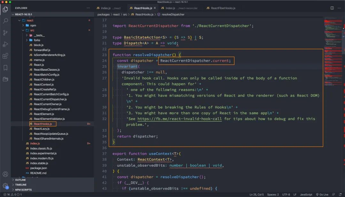Collapse the REACT-16.13.1 root folder

(x=13, y=14)
